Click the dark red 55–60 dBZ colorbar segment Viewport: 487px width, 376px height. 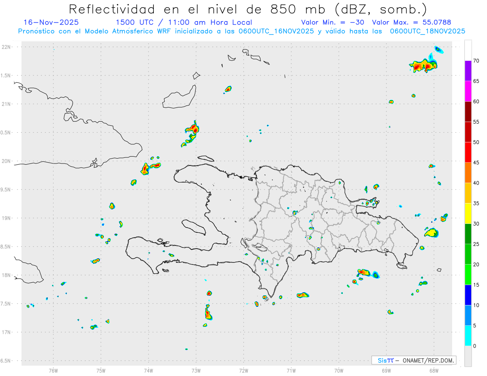[468, 112]
